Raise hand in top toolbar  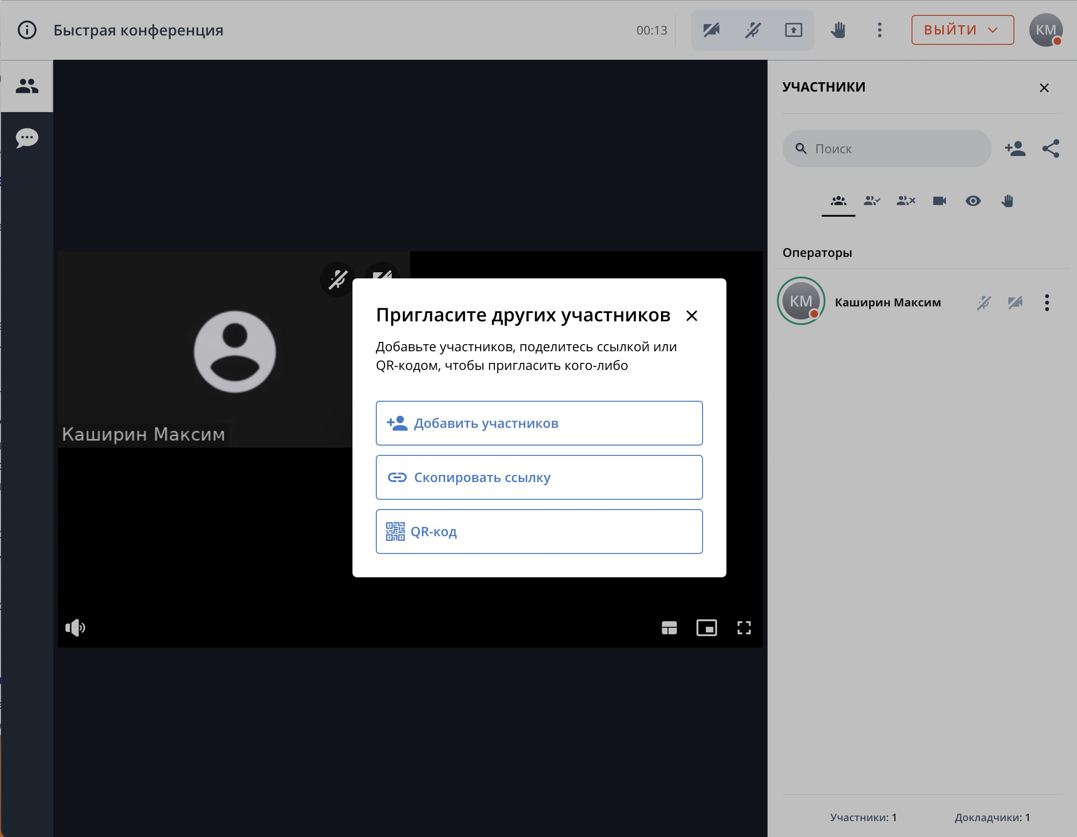click(838, 30)
